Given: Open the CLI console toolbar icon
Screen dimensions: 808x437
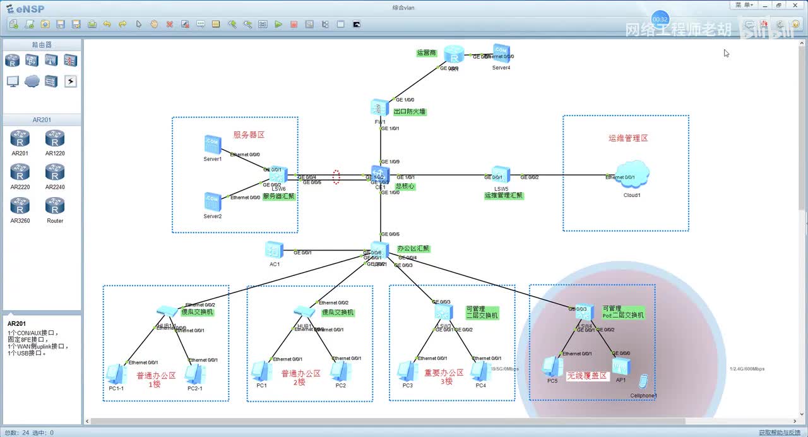Looking at the screenshot, I should click(357, 24).
